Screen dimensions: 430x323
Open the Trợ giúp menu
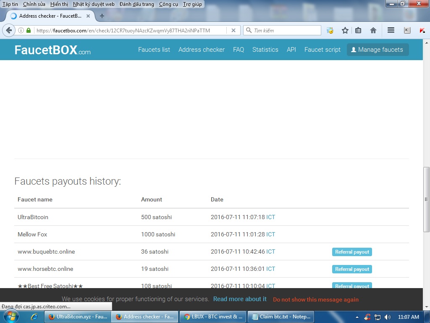[192, 4]
